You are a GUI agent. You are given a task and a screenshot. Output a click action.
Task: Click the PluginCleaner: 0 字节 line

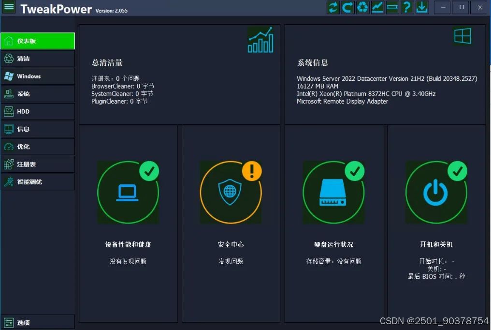[x=119, y=101]
